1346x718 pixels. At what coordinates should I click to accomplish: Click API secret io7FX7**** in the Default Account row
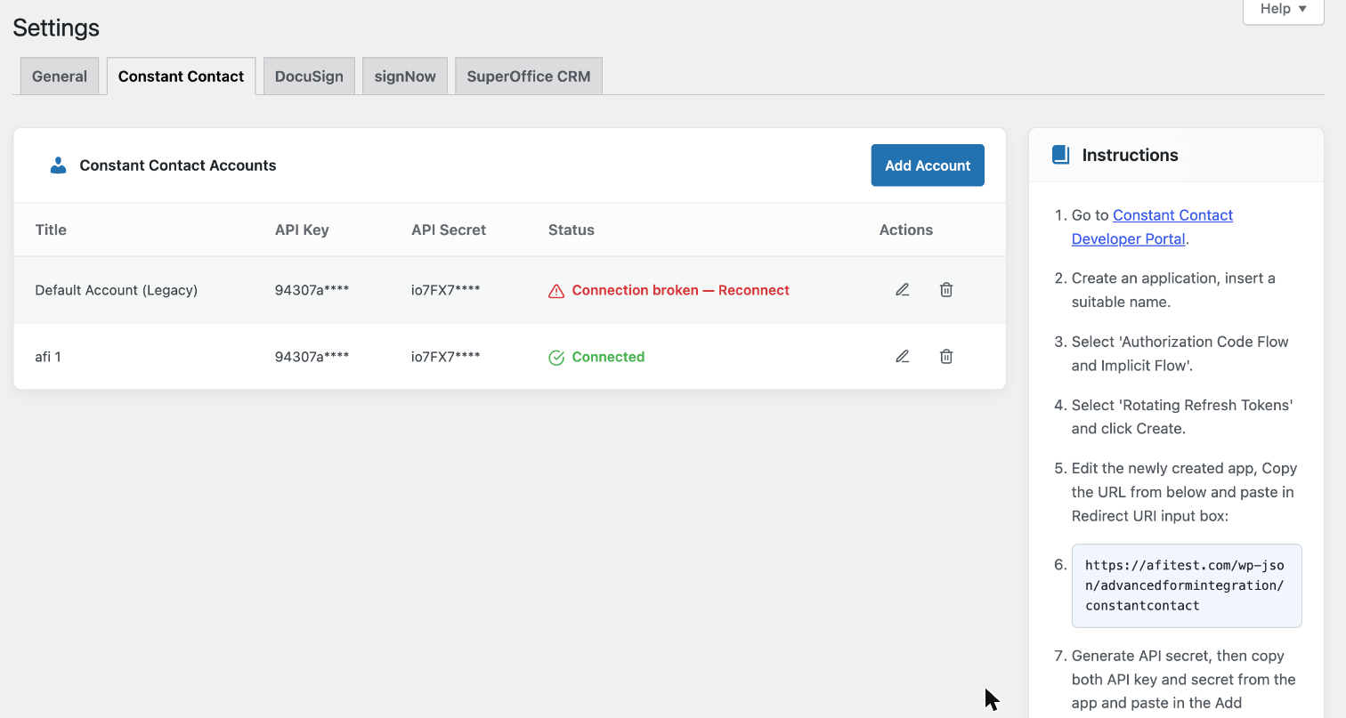pyautogui.click(x=446, y=290)
